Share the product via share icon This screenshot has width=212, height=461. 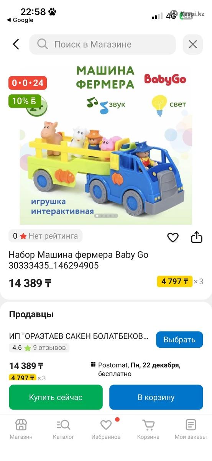click(x=196, y=237)
